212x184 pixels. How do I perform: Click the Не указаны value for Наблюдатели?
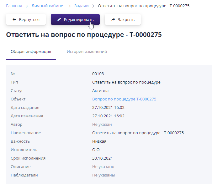pos(103,175)
